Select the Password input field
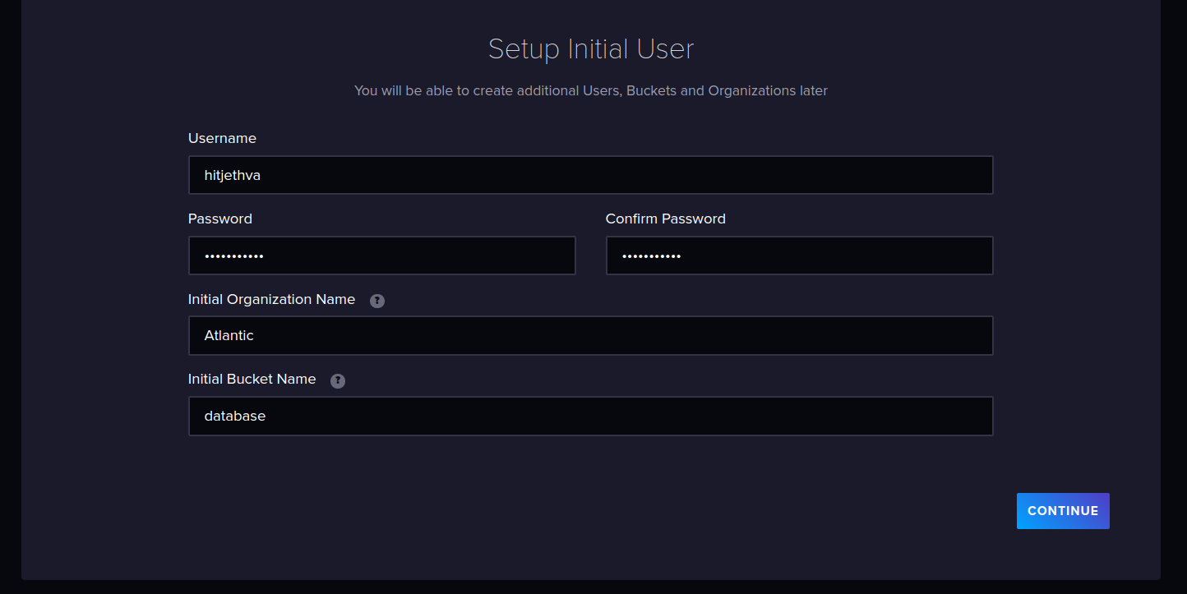 (381, 256)
